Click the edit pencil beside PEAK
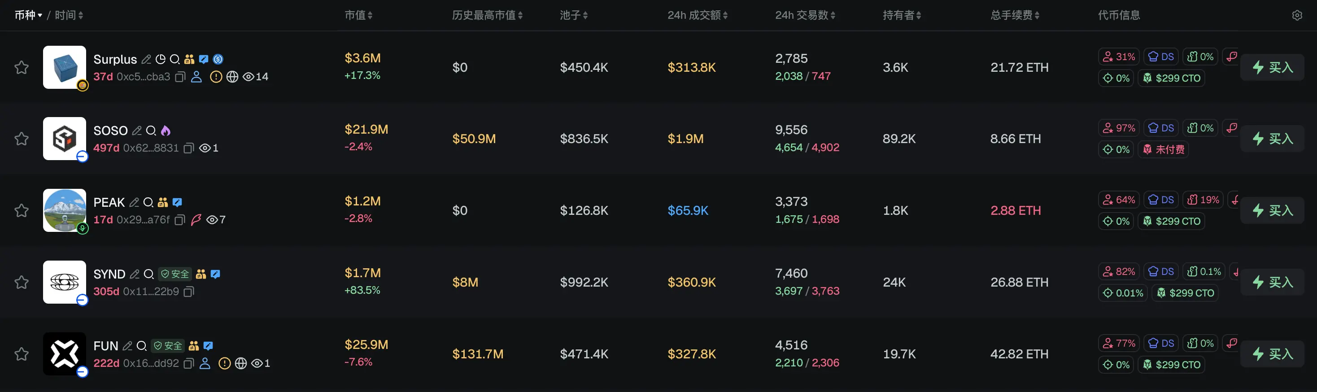The image size is (1317, 392). (x=134, y=202)
